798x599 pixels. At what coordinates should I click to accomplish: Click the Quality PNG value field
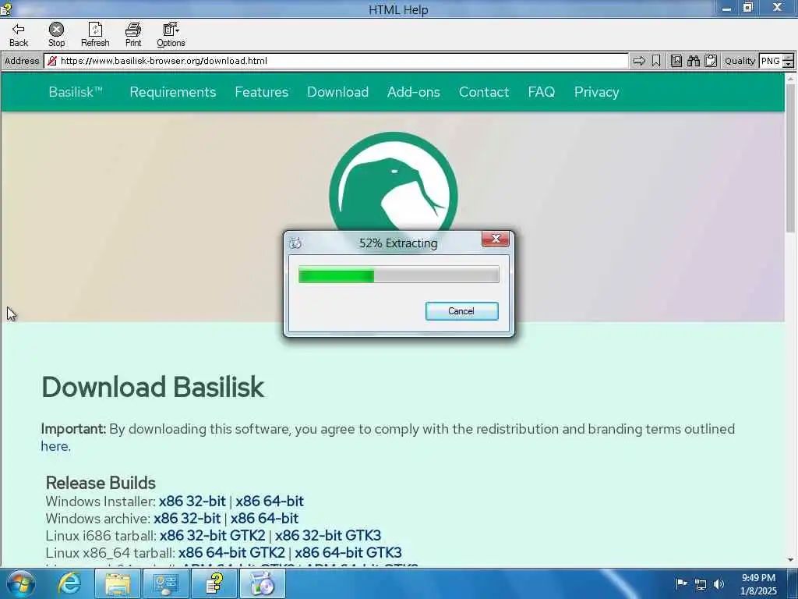click(770, 61)
